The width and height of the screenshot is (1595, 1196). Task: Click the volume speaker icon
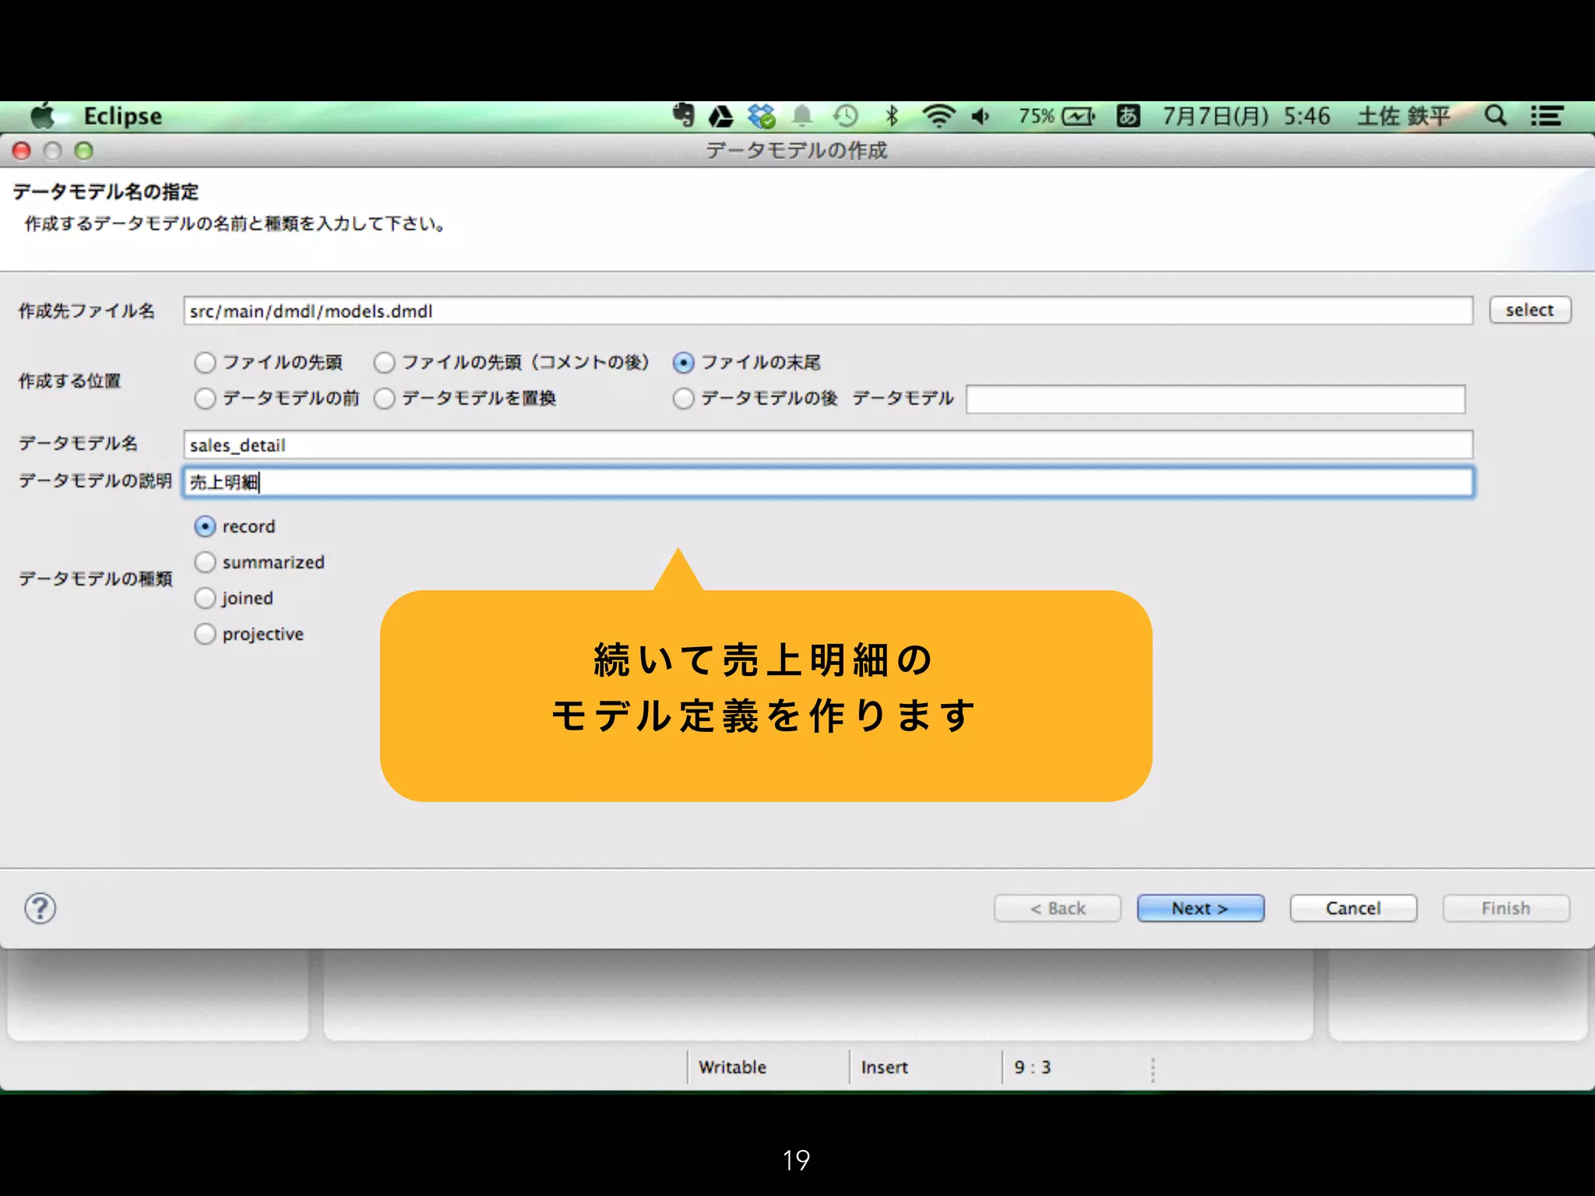point(981,117)
